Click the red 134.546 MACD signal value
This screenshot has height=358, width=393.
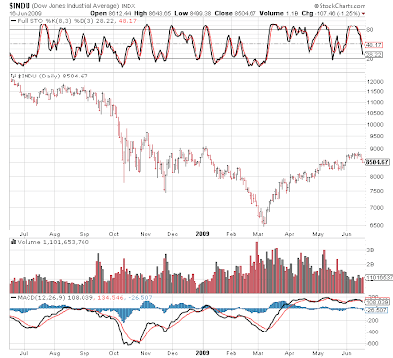pyautogui.click(x=110, y=298)
